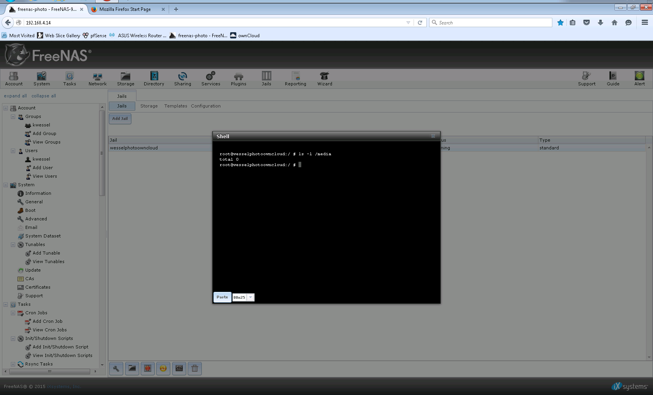Click the edit jail wrench icon
Image resolution: width=653 pixels, height=395 pixels.
coord(116,369)
